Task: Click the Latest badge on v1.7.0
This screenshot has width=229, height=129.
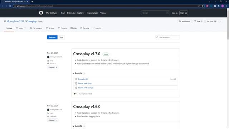Action: (x=106, y=54)
